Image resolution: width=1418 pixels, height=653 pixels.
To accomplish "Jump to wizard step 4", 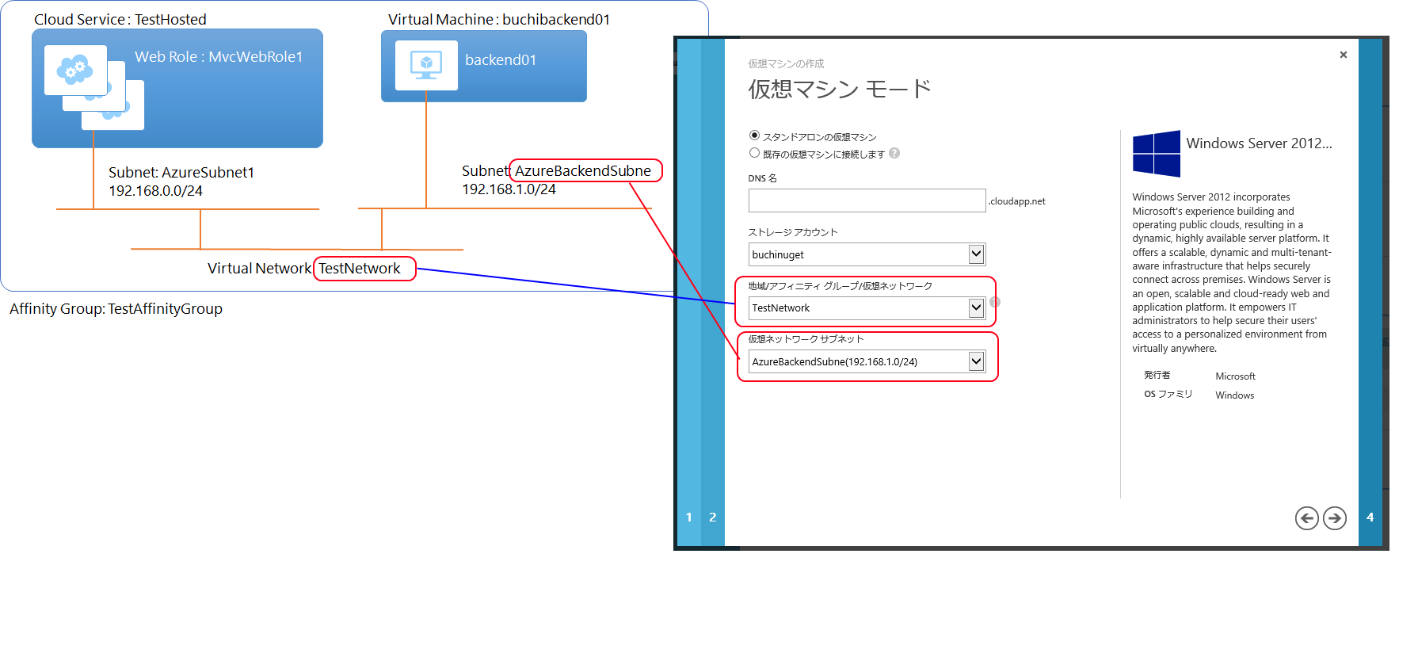I will [1370, 517].
